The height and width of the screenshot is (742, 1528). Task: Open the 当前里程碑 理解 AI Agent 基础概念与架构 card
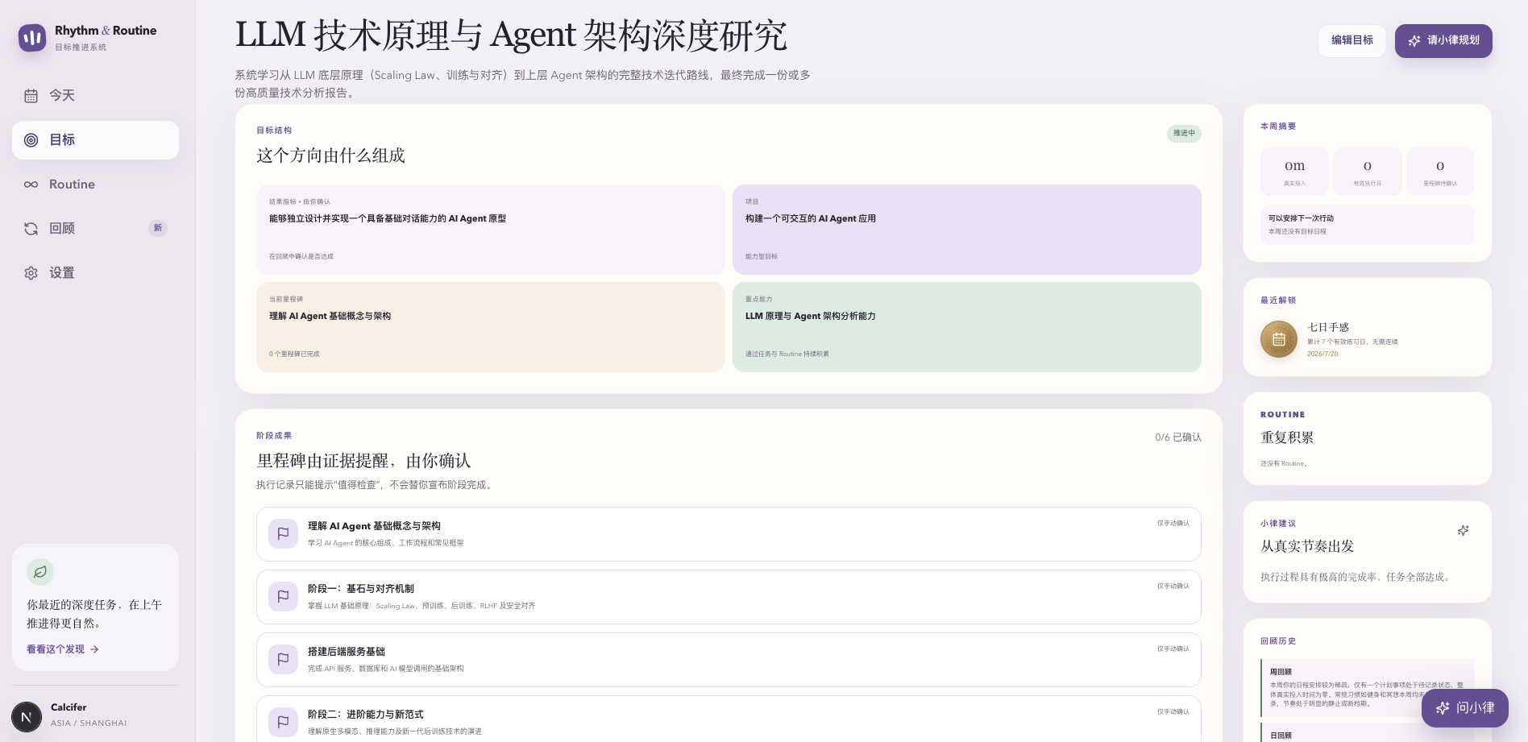tap(491, 327)
